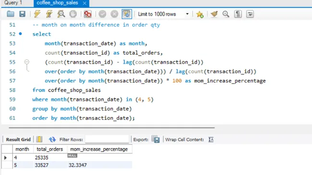Click line number 58 in gutter

pyautogui.click(x=12, y=90)
